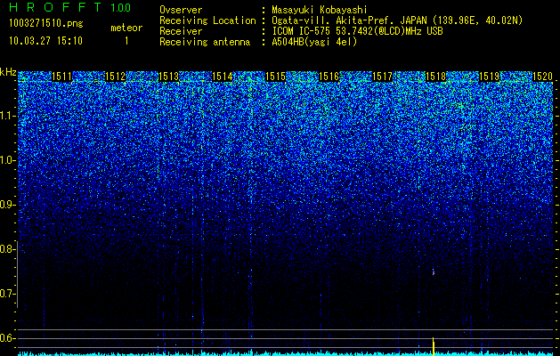560x356 pixels.
Task: Click the yellow meteor detection spike
Action: [x=434, y=346]
